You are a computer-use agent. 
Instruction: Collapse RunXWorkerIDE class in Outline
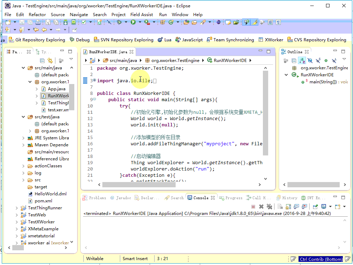[x=286, y=75]
